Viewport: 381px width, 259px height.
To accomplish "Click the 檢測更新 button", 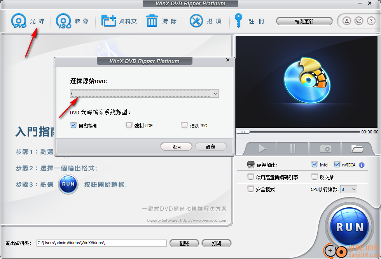I will pos(304,21).
